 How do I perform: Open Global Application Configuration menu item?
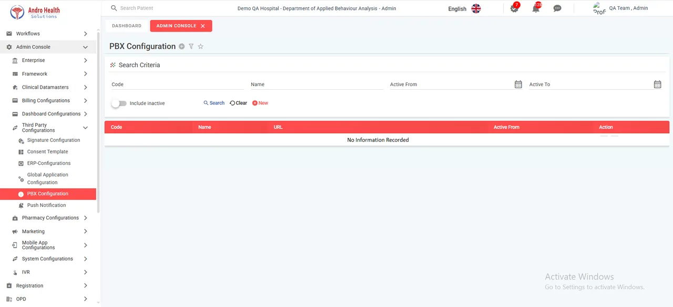coord(48,178)
